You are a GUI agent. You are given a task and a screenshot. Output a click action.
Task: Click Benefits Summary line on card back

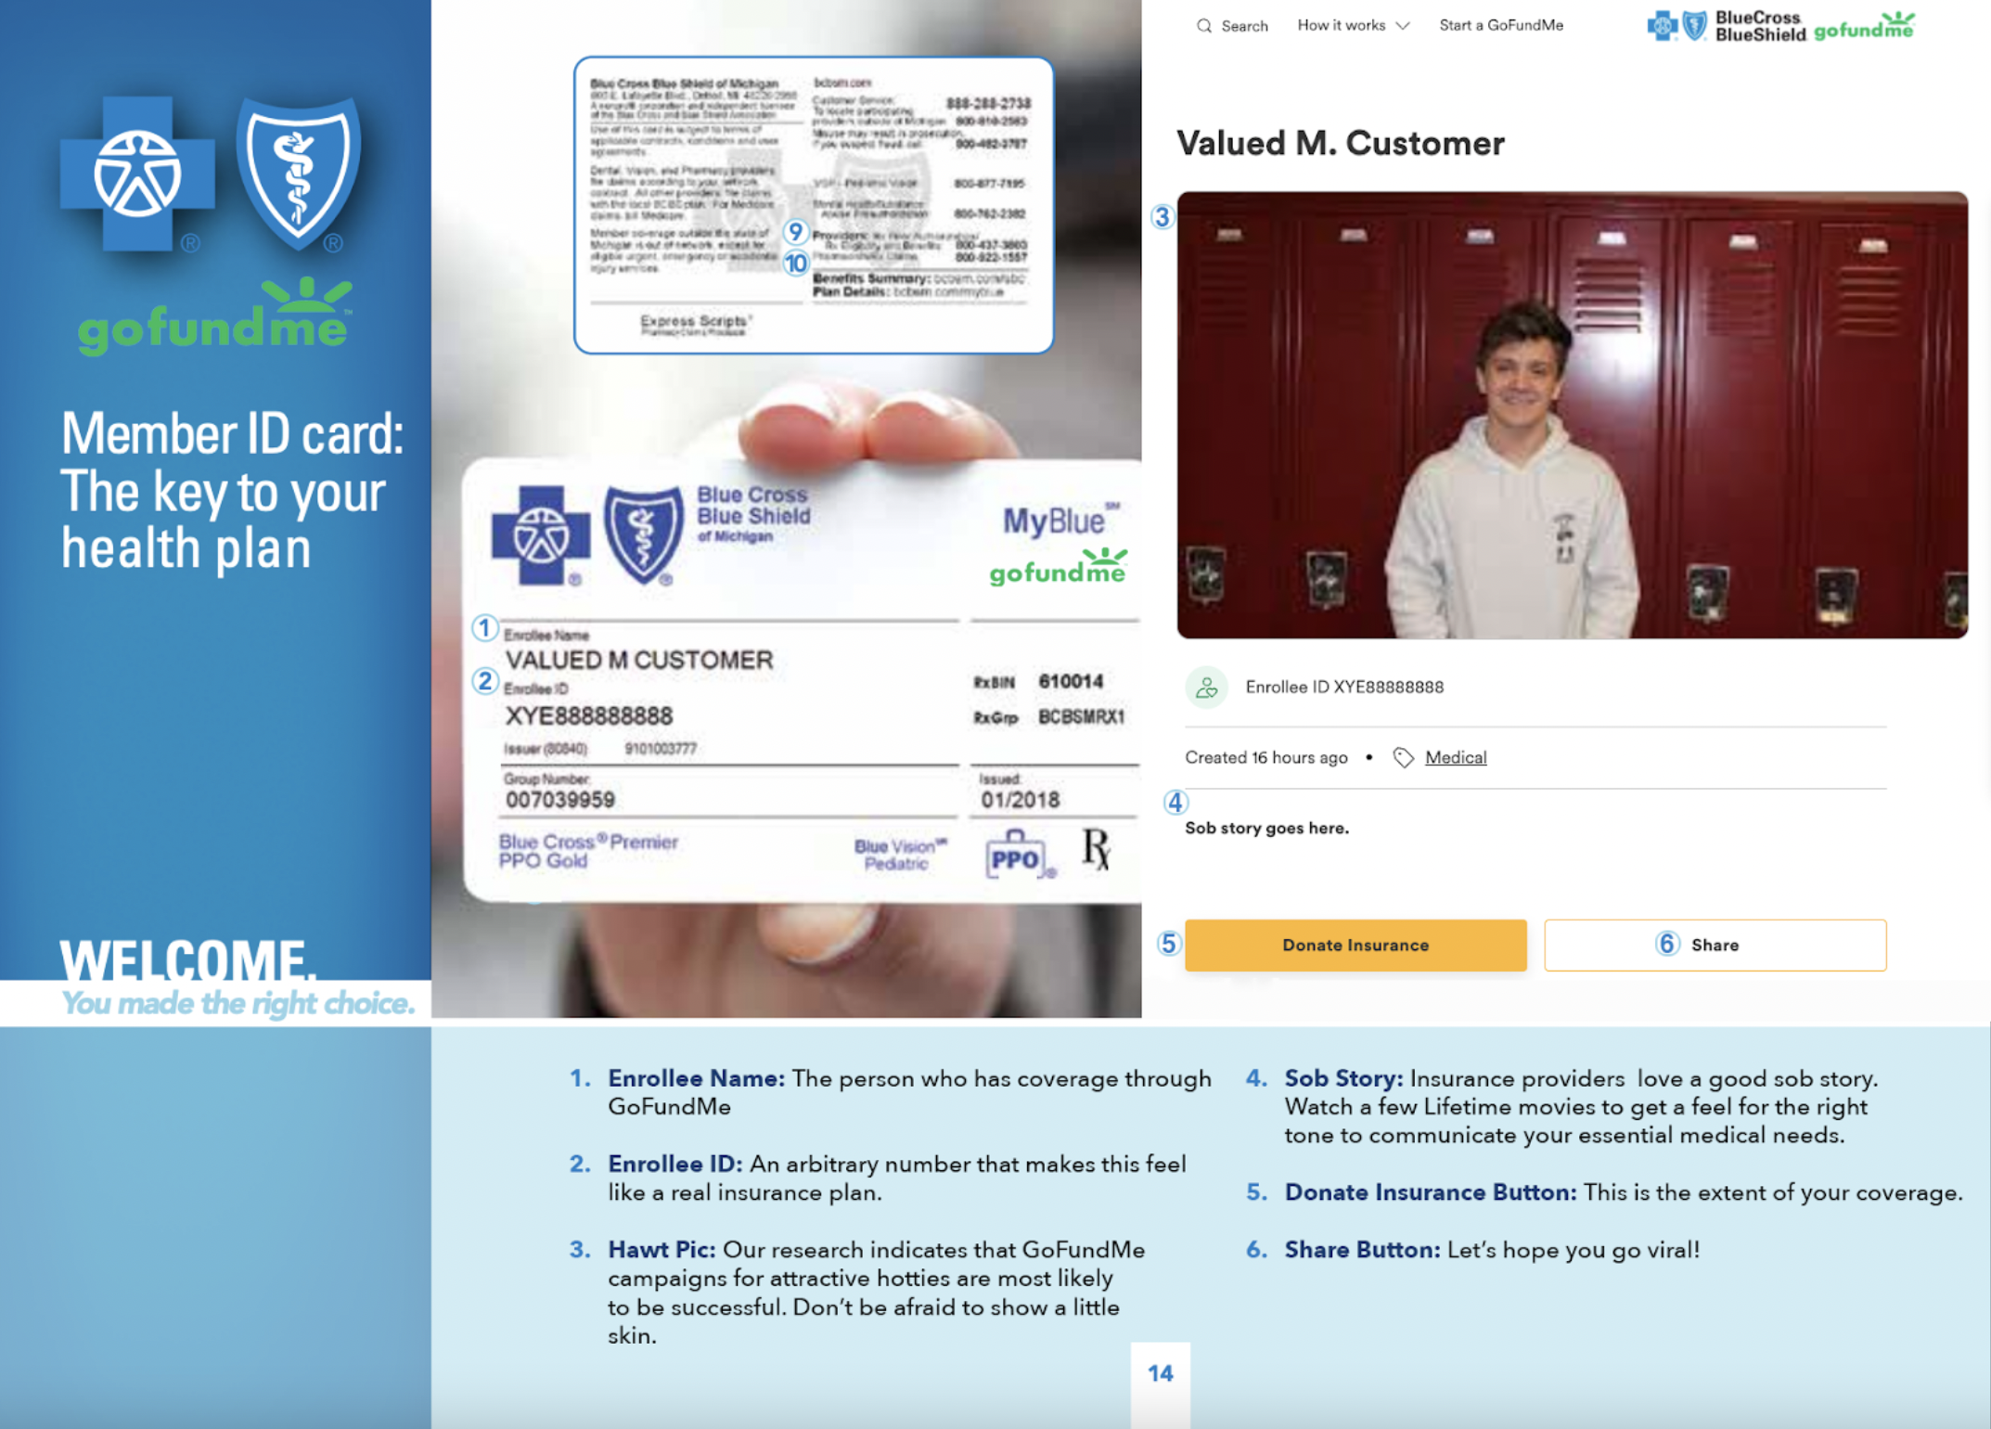pos(918,278)
